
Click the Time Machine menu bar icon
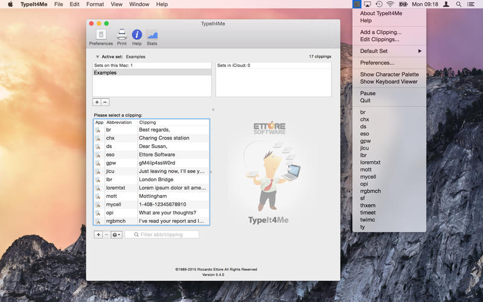coord(379,4)
